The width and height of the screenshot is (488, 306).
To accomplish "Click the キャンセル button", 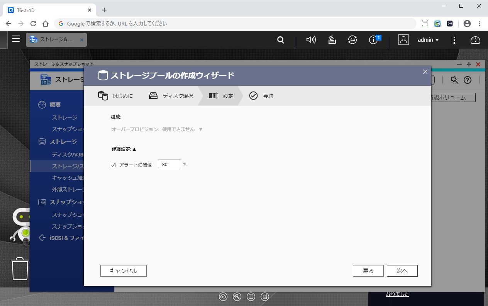I will 124,271.
